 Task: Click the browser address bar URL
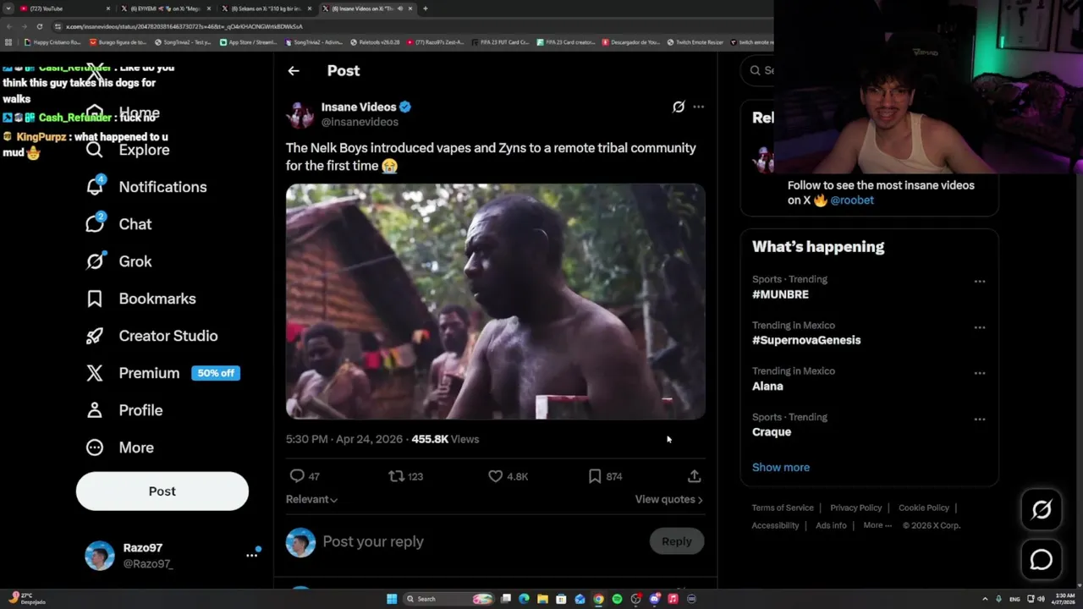[x=184, y=26]
